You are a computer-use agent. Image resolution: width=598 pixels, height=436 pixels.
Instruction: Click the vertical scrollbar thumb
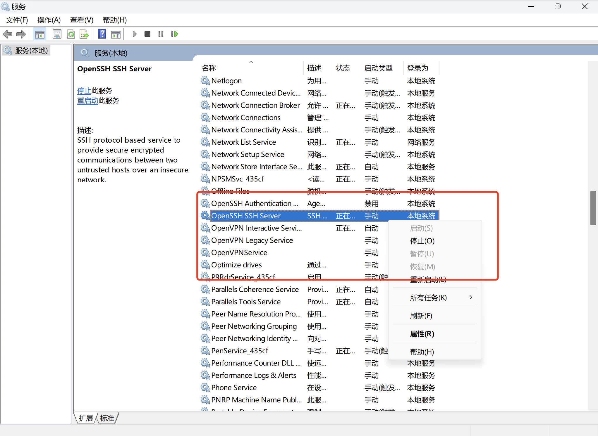pyautogui.click(x=593, y=208)
